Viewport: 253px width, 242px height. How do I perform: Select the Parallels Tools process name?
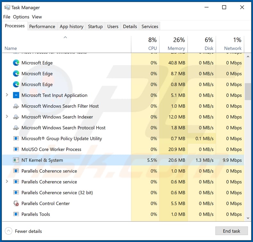pyautogui.click(x=36, y=214)
